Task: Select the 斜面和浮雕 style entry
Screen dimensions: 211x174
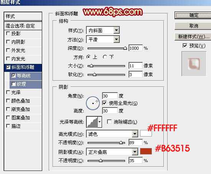Action: pyautogui.click(x=23, y=67)
